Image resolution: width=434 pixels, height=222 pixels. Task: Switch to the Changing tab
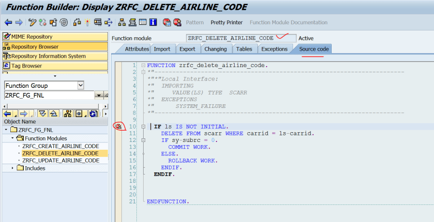(x=215, y=49)
